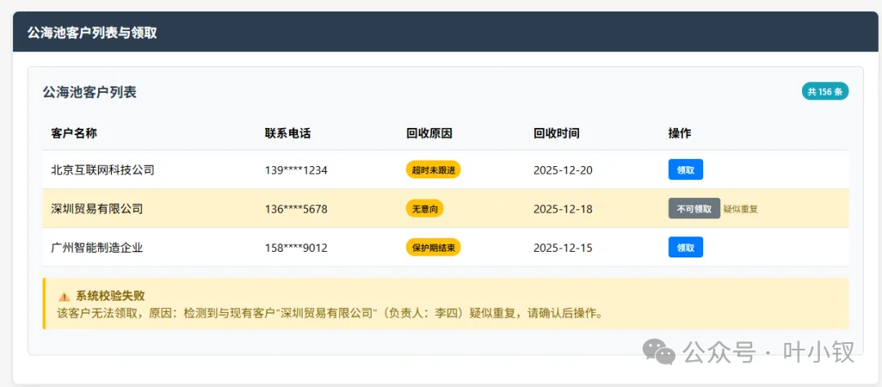Screen dimensions: 882x387
Task: Select customer name 广州智能制造企业
Action: pos(96,248)
